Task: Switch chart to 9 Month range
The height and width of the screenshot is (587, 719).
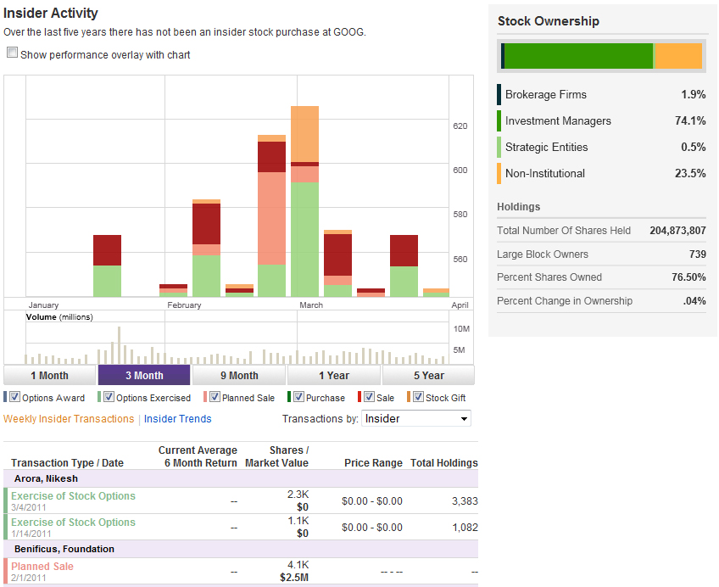Action: tap(239, 375)
